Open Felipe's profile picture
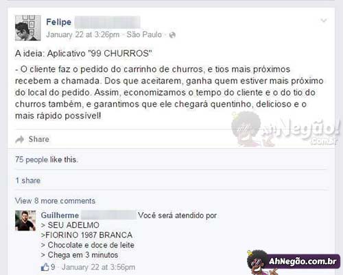 (x=28, y=28)
